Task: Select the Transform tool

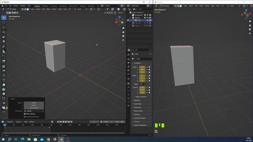Action: [4, 41]
